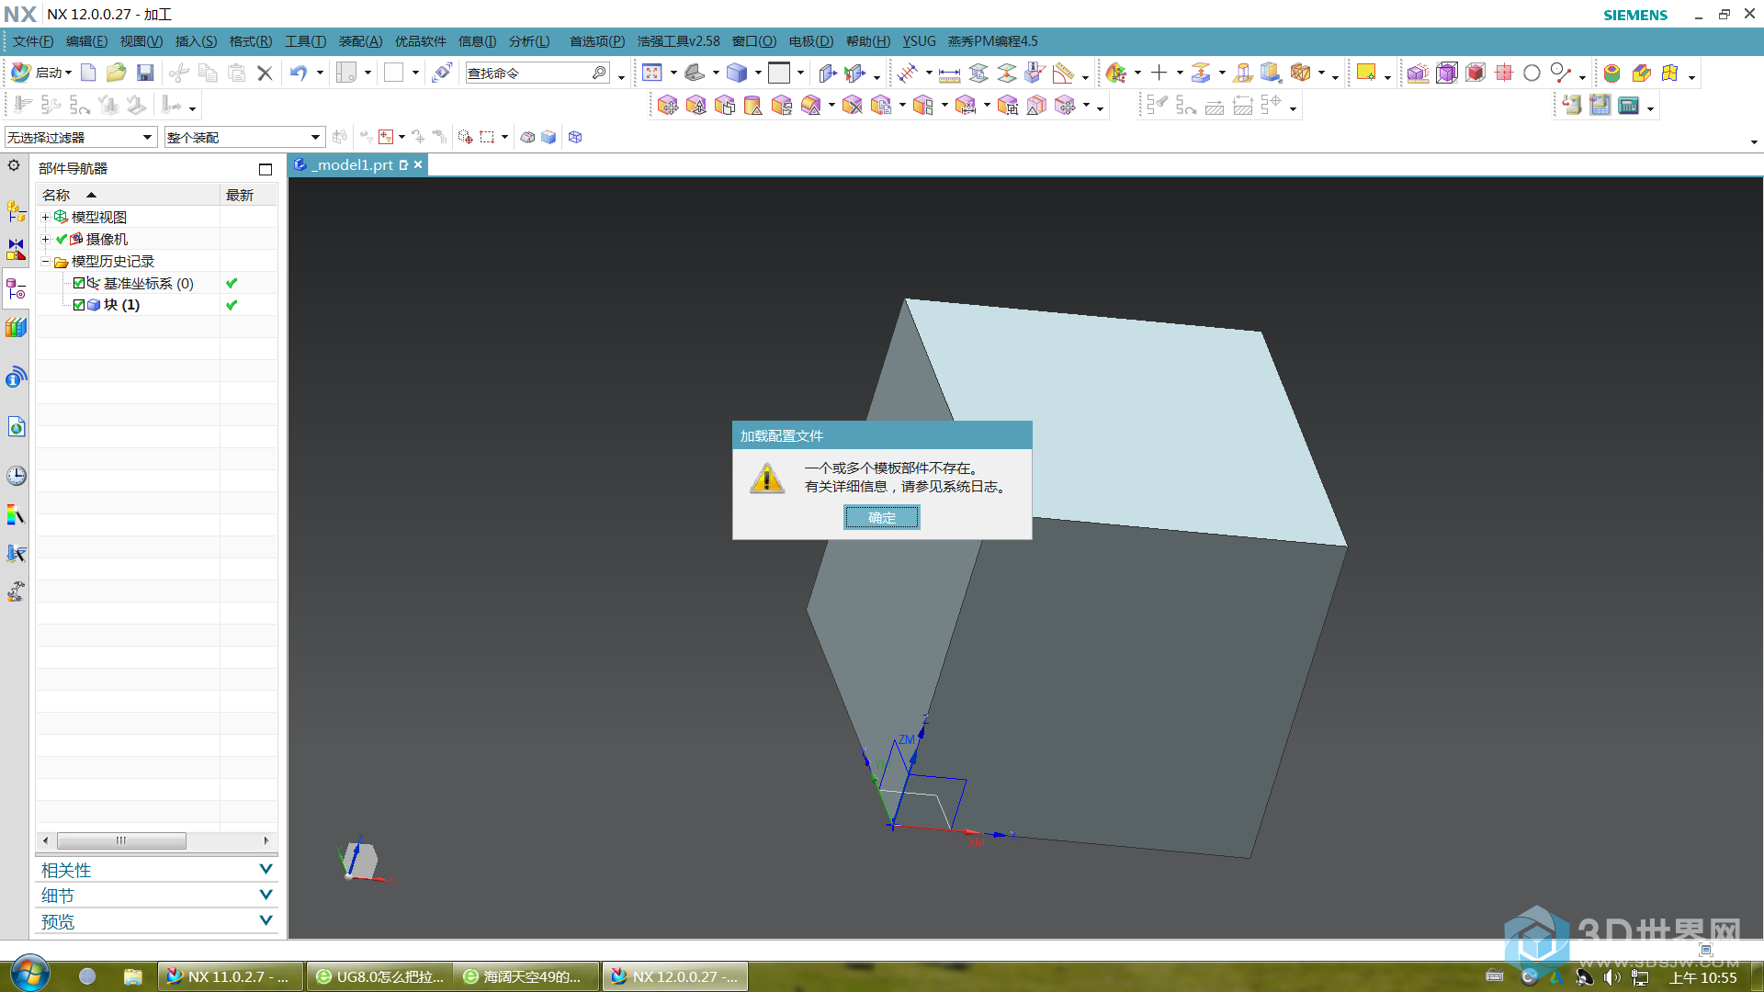
Task: Open the calculator-style icon in toolbar
Action: click(x=1629, y=105)
